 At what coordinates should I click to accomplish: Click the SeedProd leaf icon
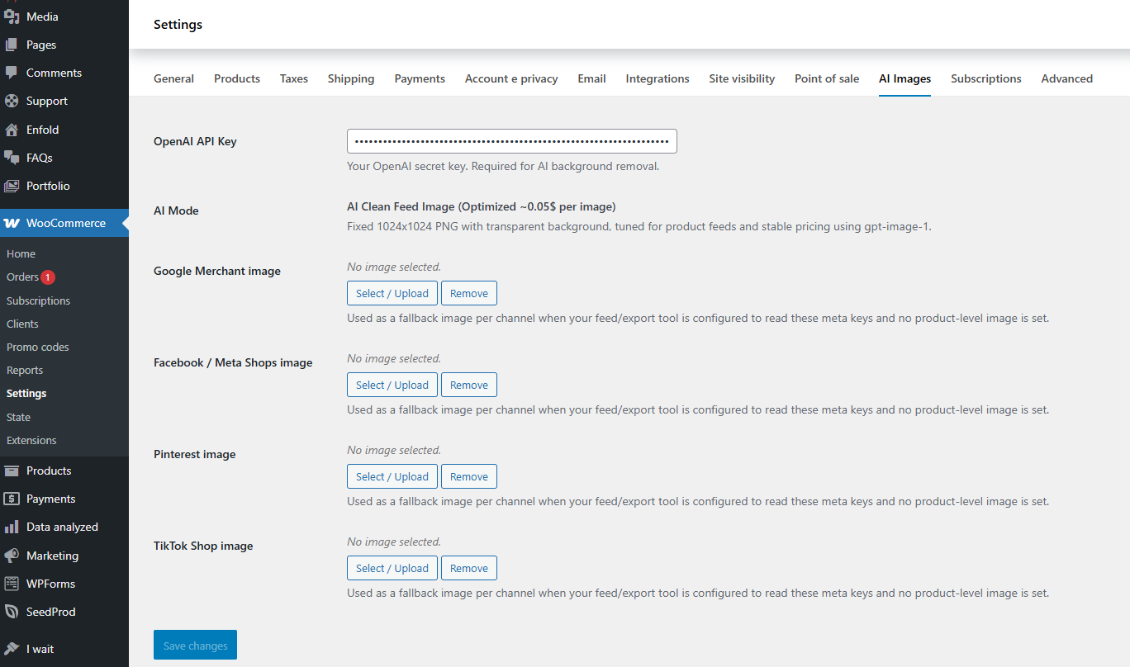(12, 612)
